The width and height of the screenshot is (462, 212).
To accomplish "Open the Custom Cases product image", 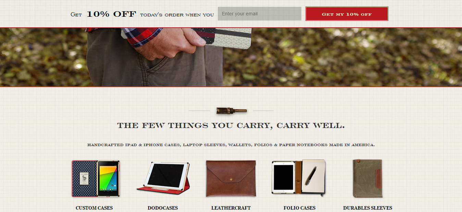I will click(x=96, y=179).
